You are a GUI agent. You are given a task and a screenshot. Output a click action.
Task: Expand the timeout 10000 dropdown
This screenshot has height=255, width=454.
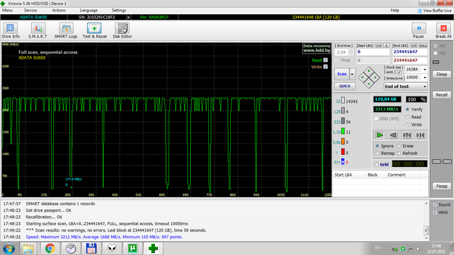(x=425, y=78)
